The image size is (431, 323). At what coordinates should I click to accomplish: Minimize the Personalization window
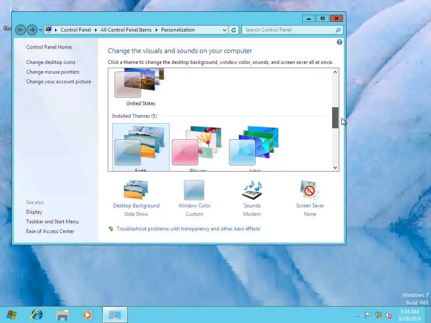pyautogui.click(x=309, y=19)
